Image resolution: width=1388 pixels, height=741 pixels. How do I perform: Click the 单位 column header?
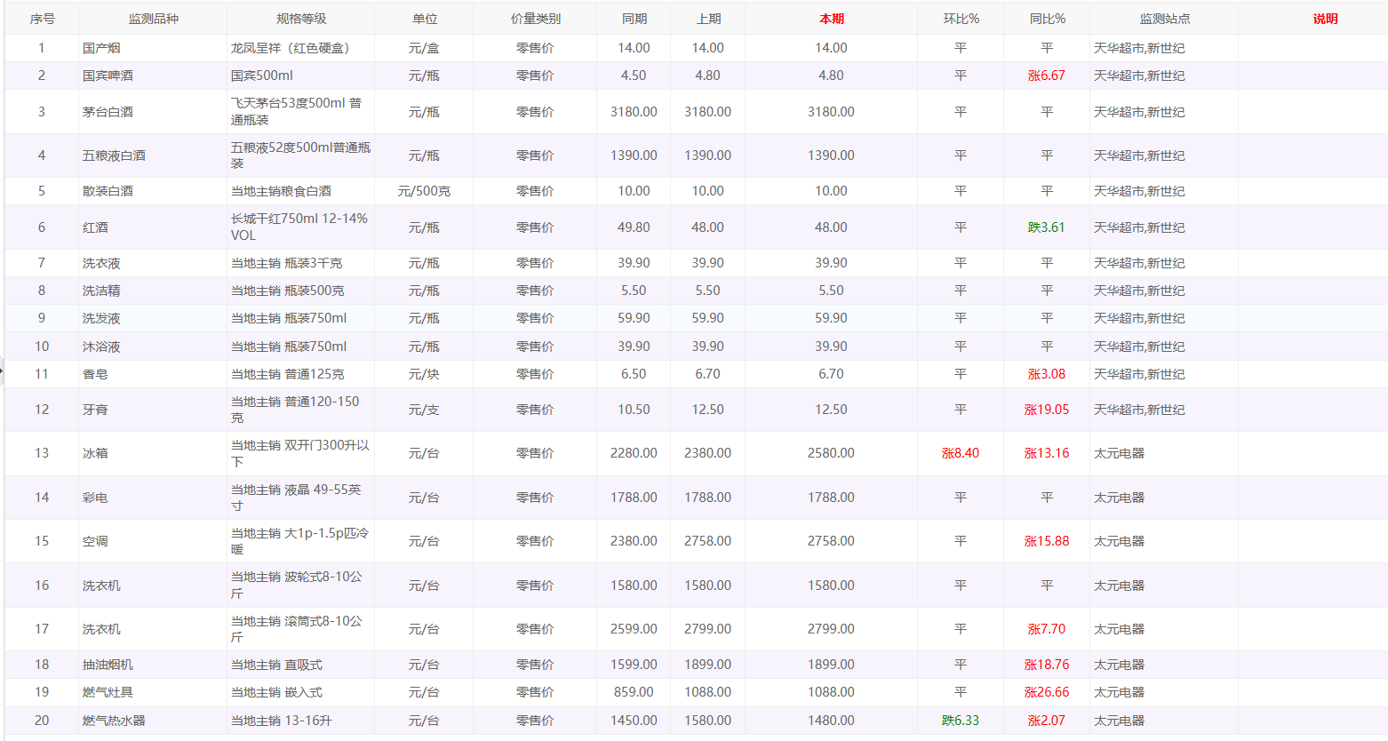(424, 19)
